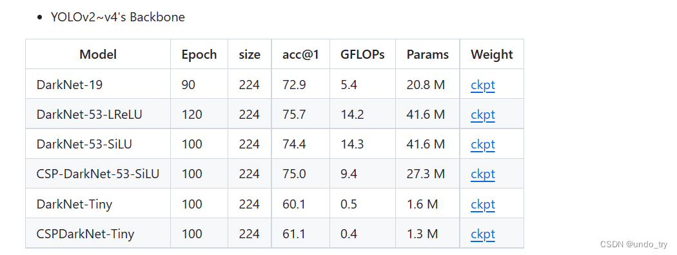Click the 75.7 accuracy value cell
Image resolution: width=677 pixels, height=255 pixels.
(x=300, y=114)
